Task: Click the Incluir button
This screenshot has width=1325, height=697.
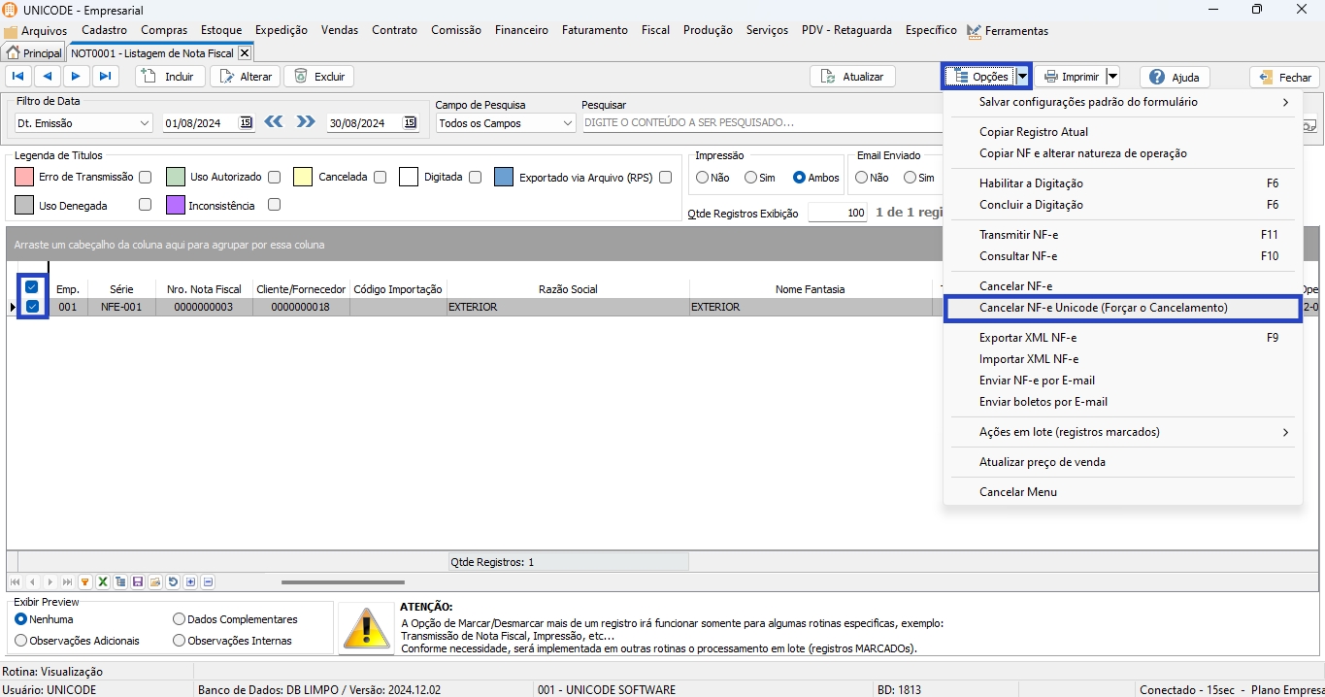Action: tap(169, 77)
